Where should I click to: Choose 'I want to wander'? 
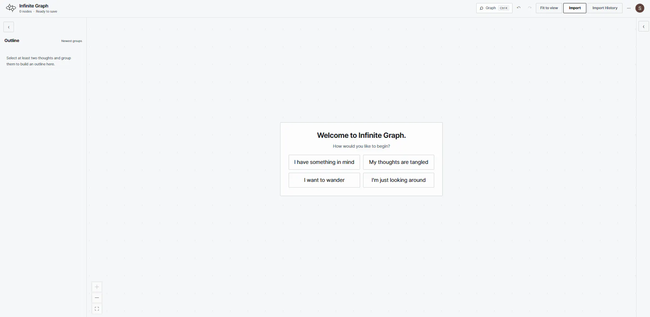point(324,180)
